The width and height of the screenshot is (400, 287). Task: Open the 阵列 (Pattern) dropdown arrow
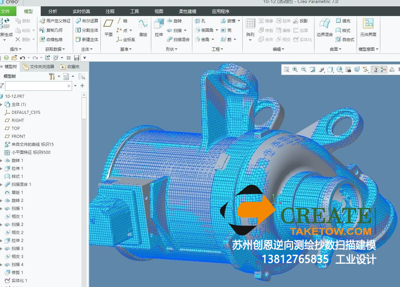pyautogui.click(x=250, y=40)
